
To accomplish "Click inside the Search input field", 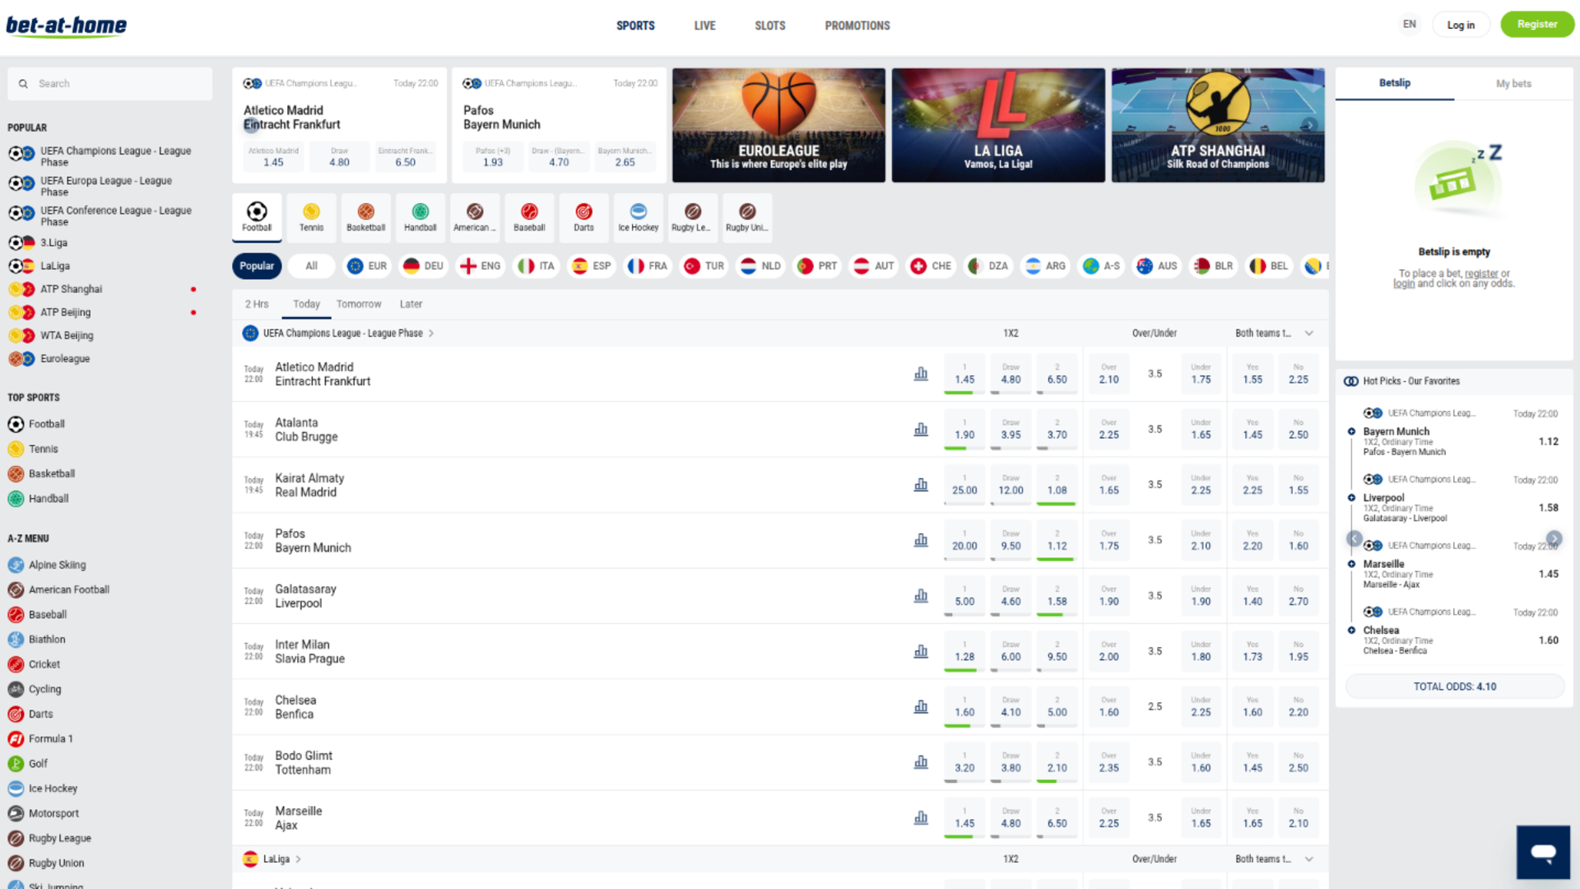I will [109, 83].
